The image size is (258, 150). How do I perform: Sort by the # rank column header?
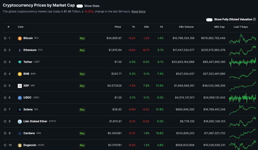pyautogui.click(x=9, y=27)
